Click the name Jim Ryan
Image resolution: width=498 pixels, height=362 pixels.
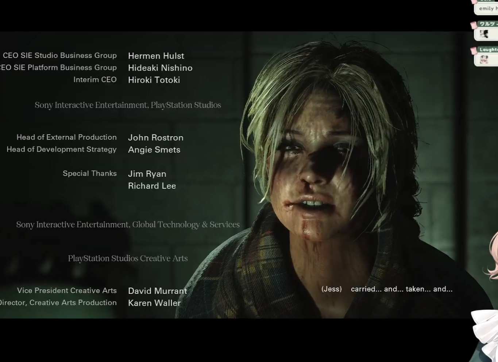(x=147, y=174)
